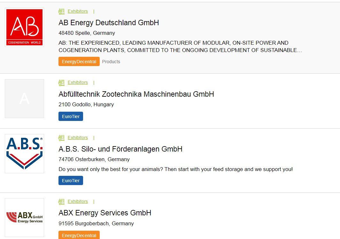Click the placeholder 'A' logo for Abfülltechnik

25,99
